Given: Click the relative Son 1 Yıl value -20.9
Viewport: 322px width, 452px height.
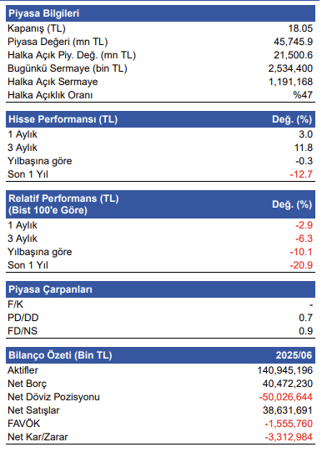Looking at the screenshot, I should point(301,265).
